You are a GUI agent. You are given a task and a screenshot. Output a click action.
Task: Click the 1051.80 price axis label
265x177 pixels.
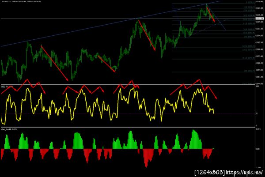(260, 77)
